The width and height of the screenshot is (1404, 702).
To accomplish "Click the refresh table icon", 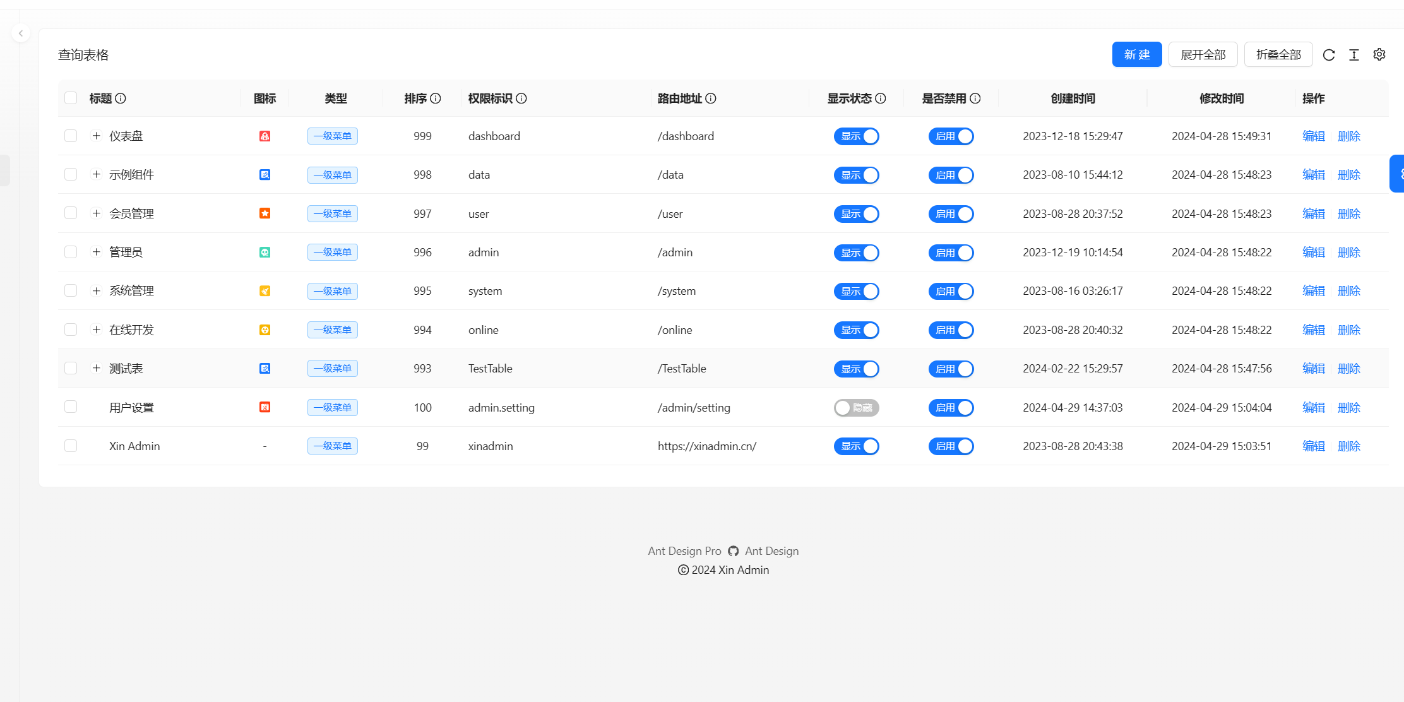I will point(1329,55).
